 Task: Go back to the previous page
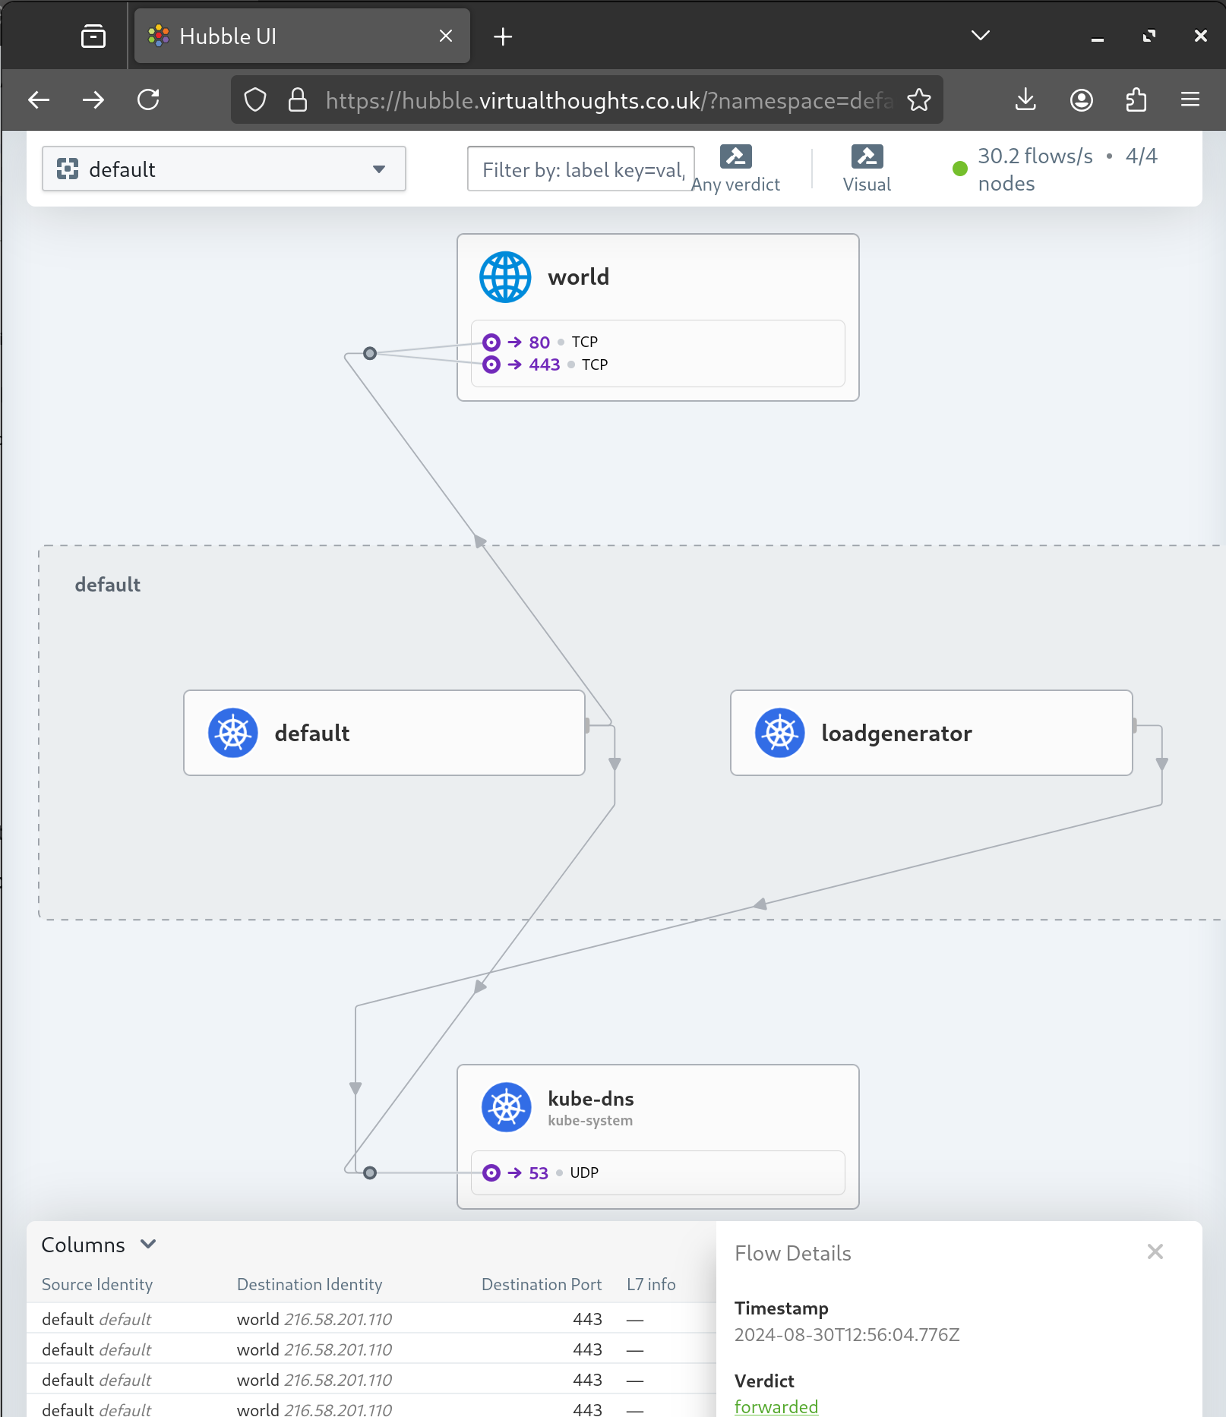coord(39,99)
